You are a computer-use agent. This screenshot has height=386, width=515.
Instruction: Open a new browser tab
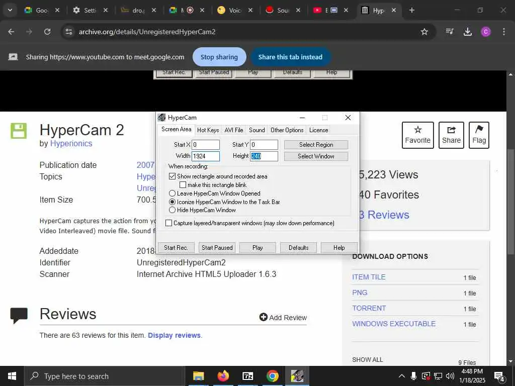tap(411, 10)
